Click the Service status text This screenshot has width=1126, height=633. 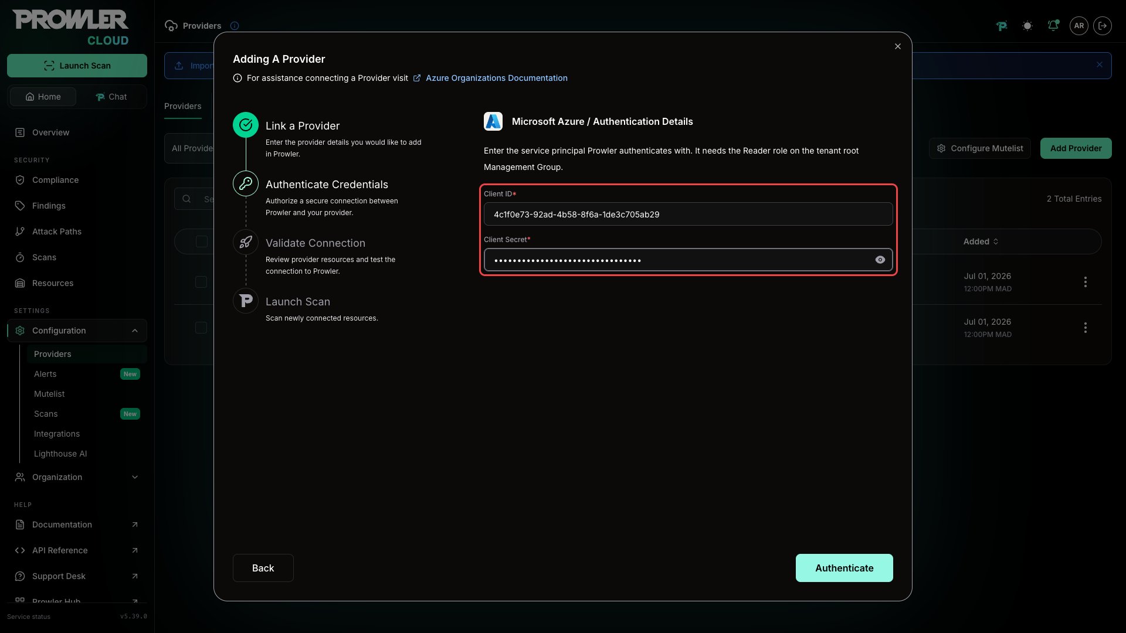point(29,617)
